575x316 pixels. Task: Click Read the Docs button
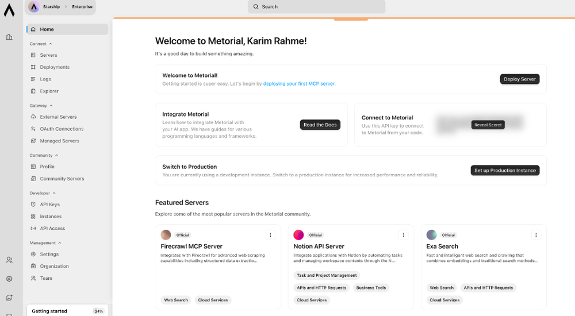tap(320, 125)
